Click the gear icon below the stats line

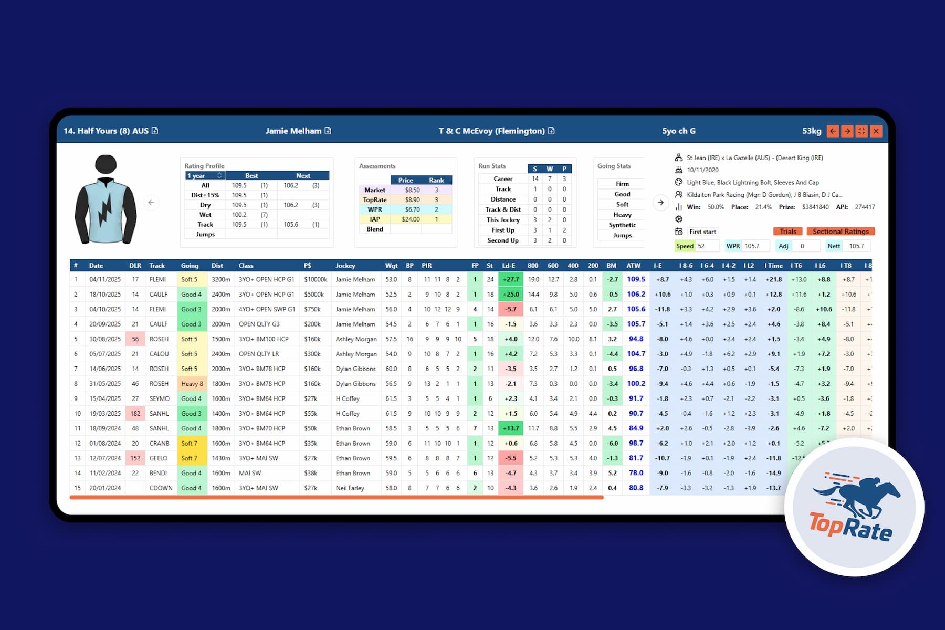click(x=679, y=219)
